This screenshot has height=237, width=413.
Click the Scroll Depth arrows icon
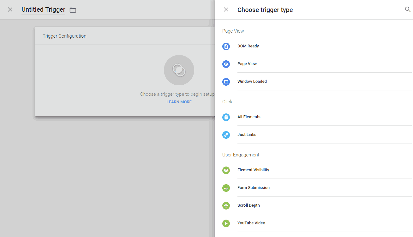226,206
